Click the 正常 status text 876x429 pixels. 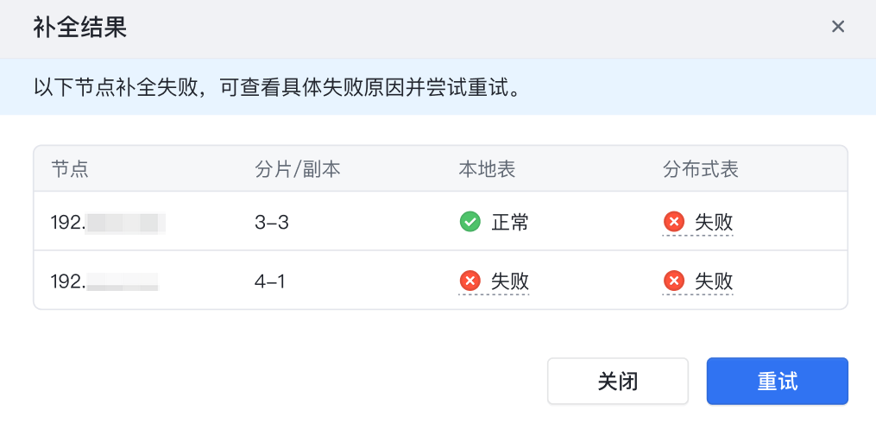pos(510,223)
